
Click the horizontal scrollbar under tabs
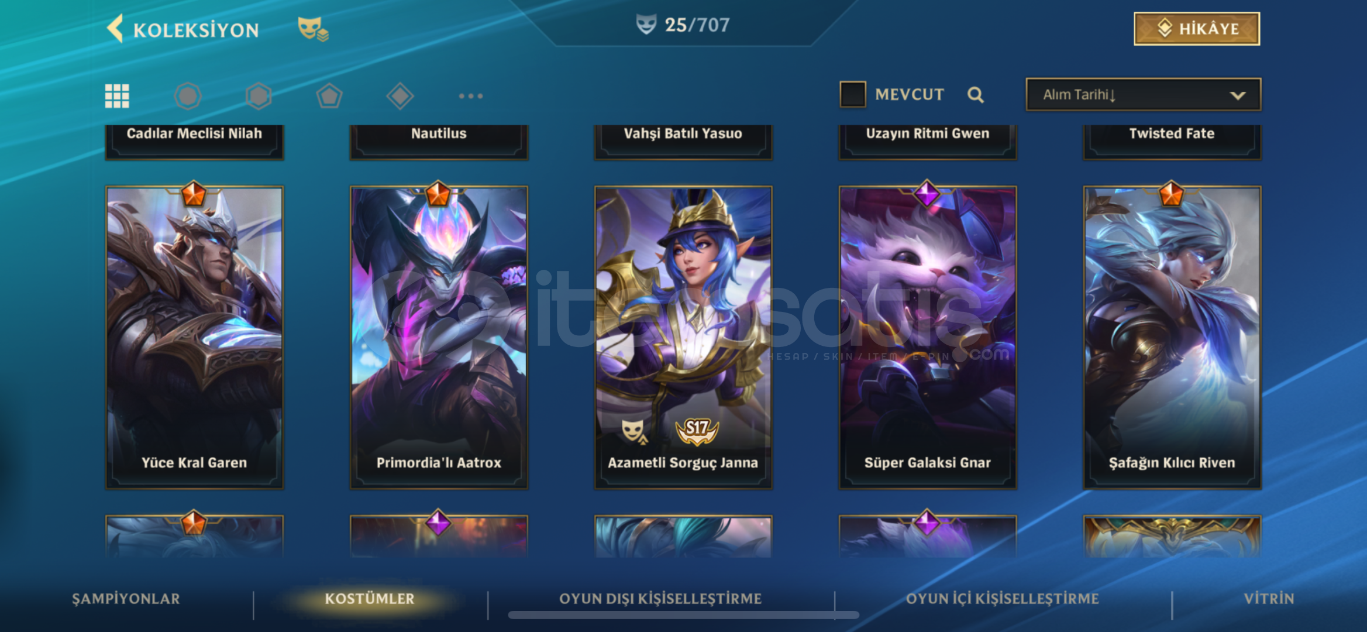683,615
